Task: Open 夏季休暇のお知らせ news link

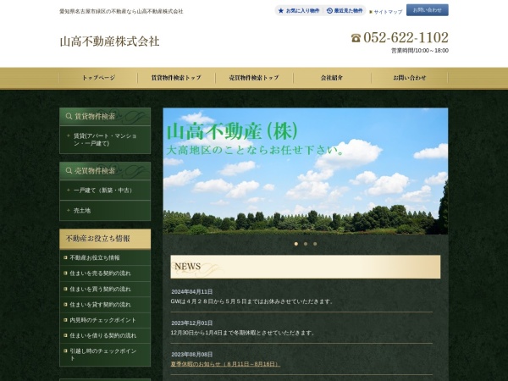Action: pyautogui.click(x=225, y=364)
